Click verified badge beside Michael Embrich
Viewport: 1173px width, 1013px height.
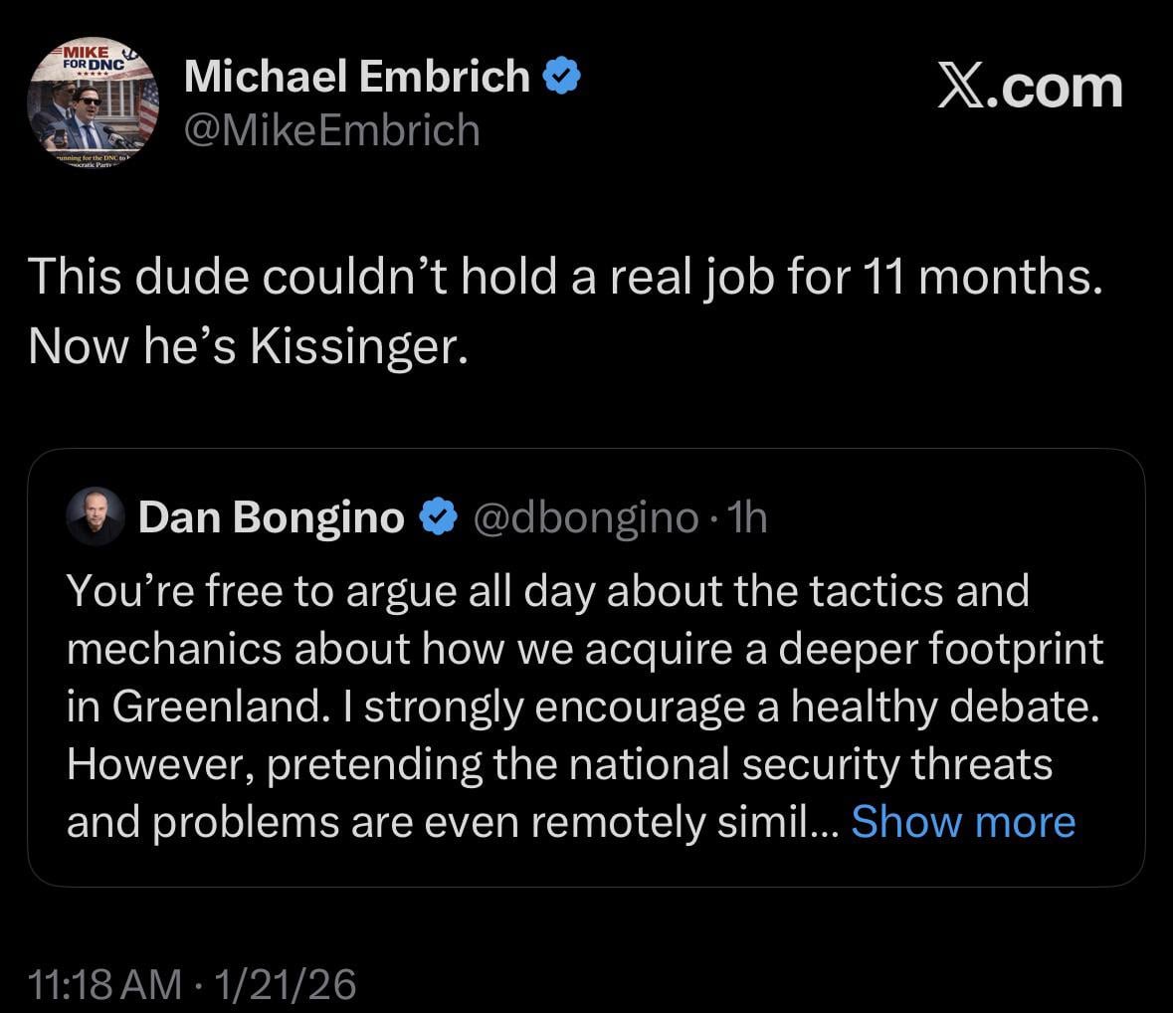click(562, 77)
